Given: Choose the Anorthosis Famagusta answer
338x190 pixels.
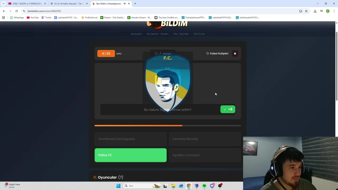Looking at the screenshot, I should (130, 139).
